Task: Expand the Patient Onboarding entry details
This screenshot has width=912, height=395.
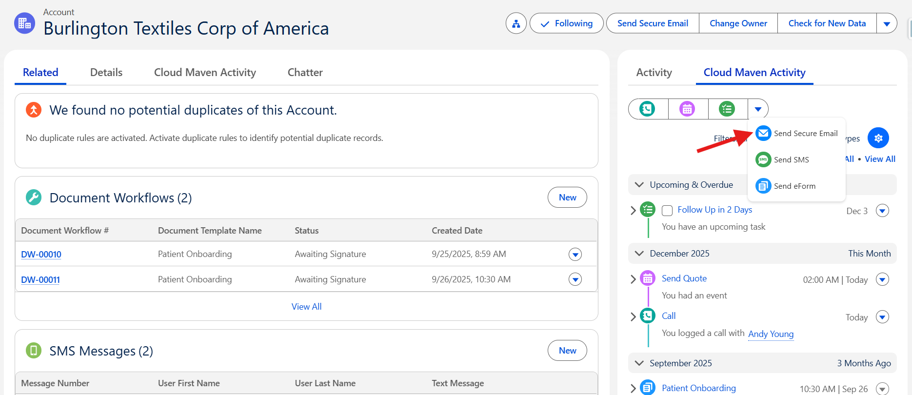Action: click(x=633, y=389)
